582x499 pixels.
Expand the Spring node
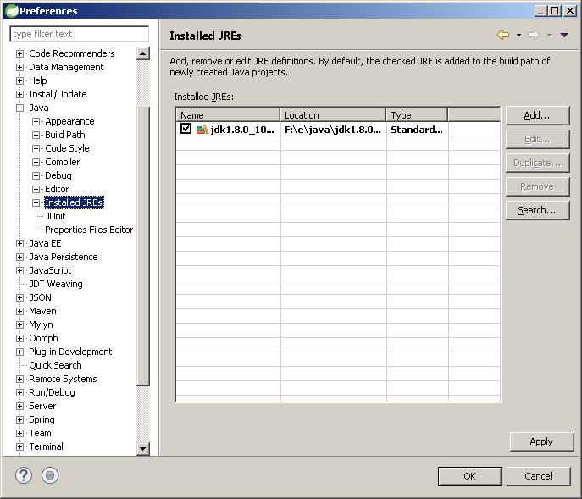click(20, 419)
